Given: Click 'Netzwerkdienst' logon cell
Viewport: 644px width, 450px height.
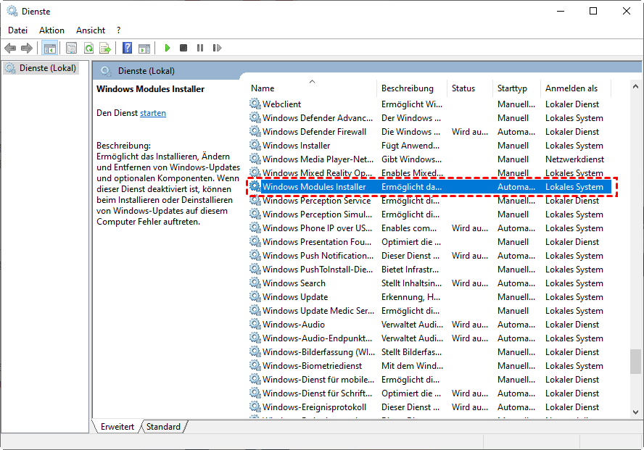Looking at the screenshot, I should pos(574,159).
